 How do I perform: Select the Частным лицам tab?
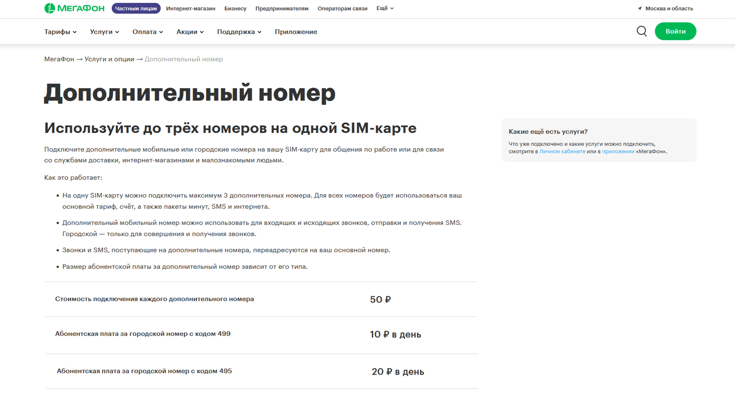[x=136, y=8]
